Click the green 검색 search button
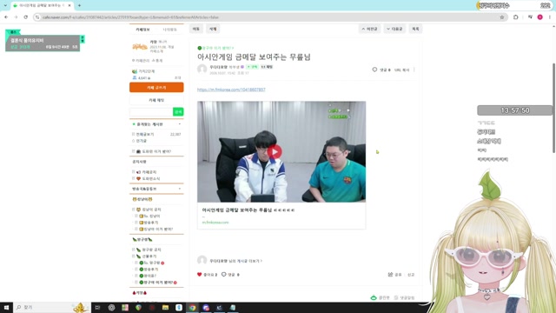Screen dimensions: 556x313 178,112
